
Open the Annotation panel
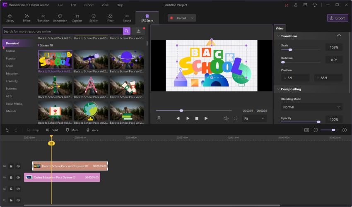coord(60,18)
